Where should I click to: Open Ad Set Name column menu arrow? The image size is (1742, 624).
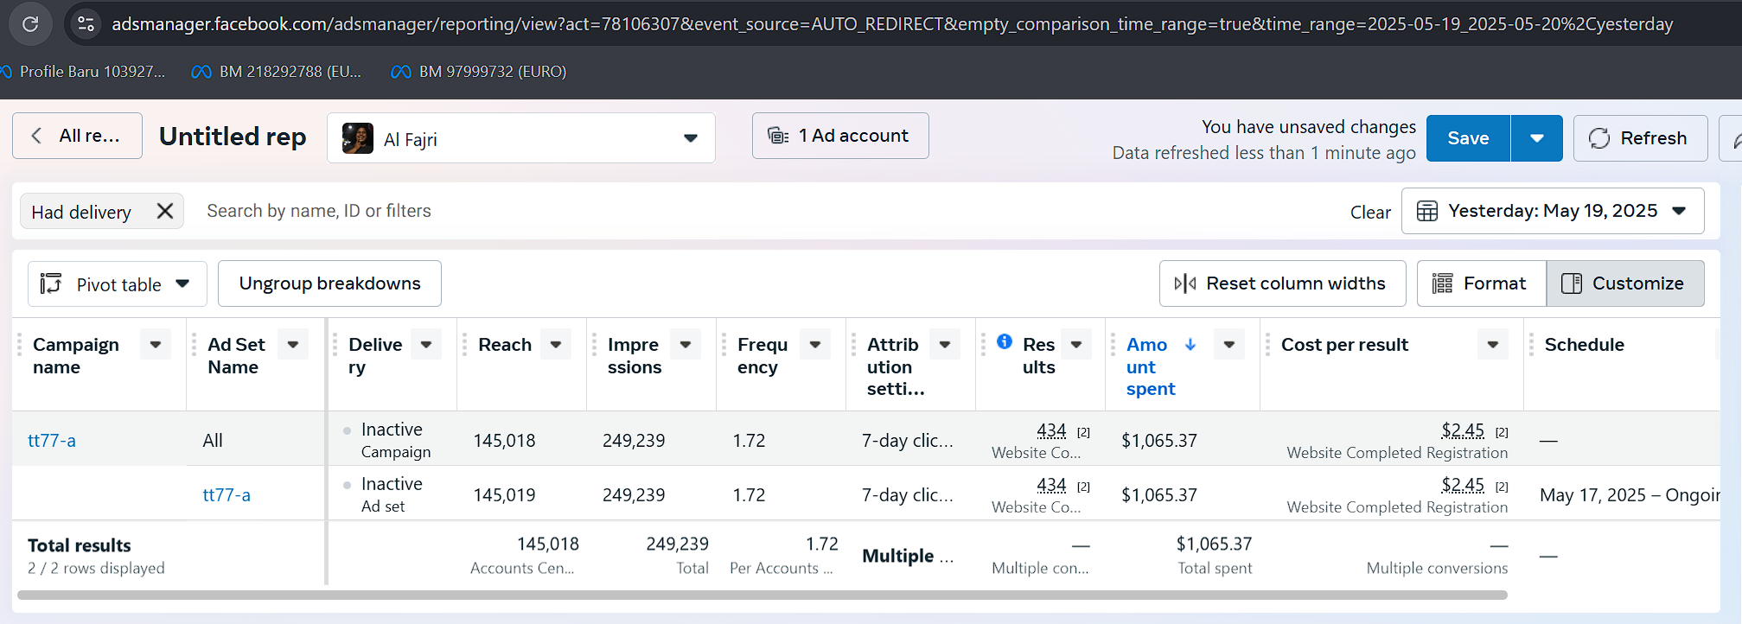pyautogui.click(x=293, y=344)
